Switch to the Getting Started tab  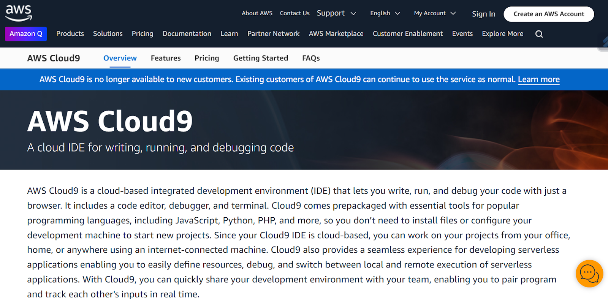[x=261, y=58]
